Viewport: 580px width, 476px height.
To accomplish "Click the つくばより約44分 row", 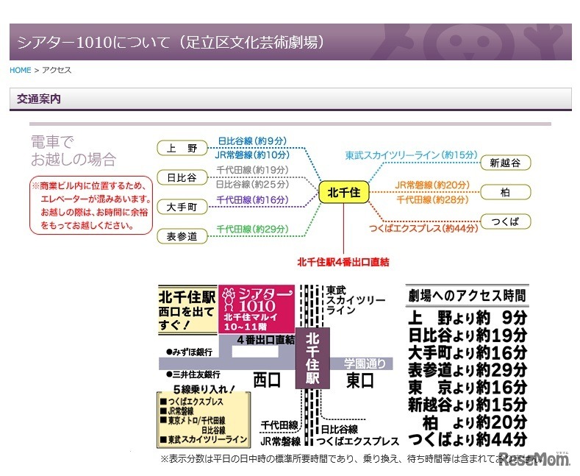I will [x=468, y=439].
